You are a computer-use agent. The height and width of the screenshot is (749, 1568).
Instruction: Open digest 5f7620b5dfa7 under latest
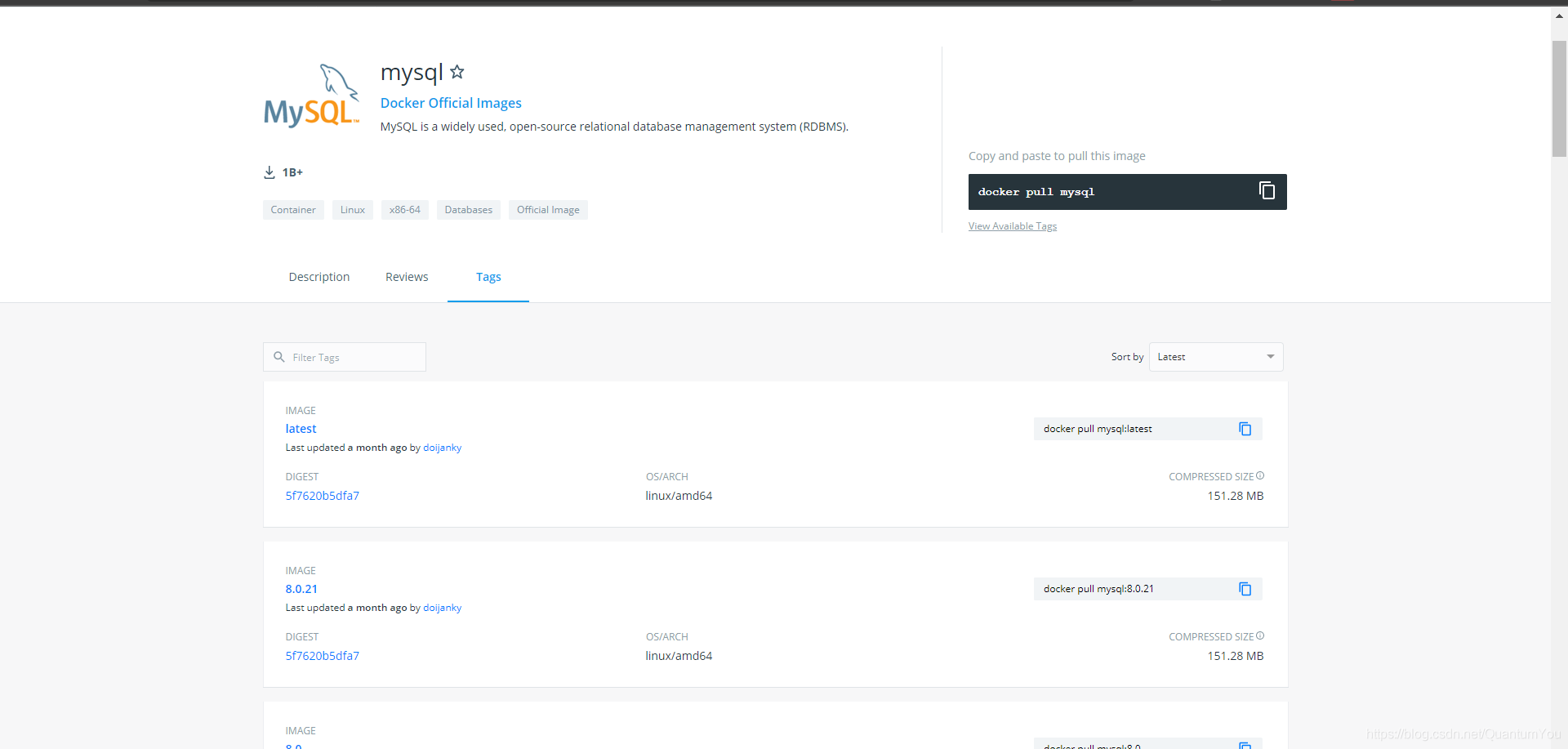pyautogui.click(x=323, y=496)
